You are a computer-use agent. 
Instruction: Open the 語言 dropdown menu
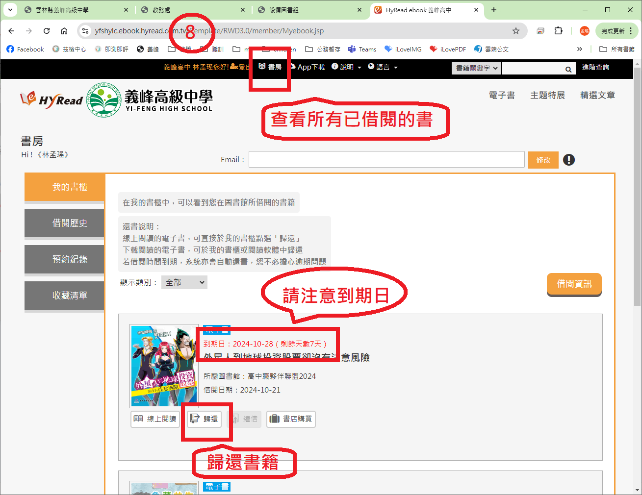pos(383,67)
